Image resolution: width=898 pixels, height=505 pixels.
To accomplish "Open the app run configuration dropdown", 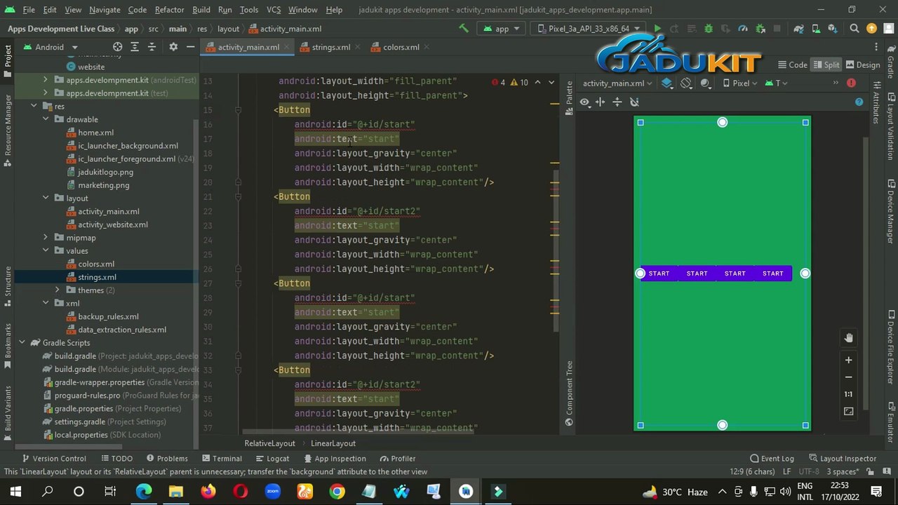I will 502,29.
